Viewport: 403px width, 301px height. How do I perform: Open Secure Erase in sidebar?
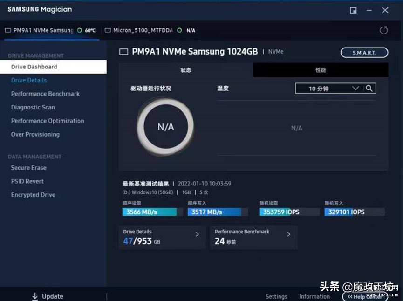pyautogui.click(x=29, y=168)
